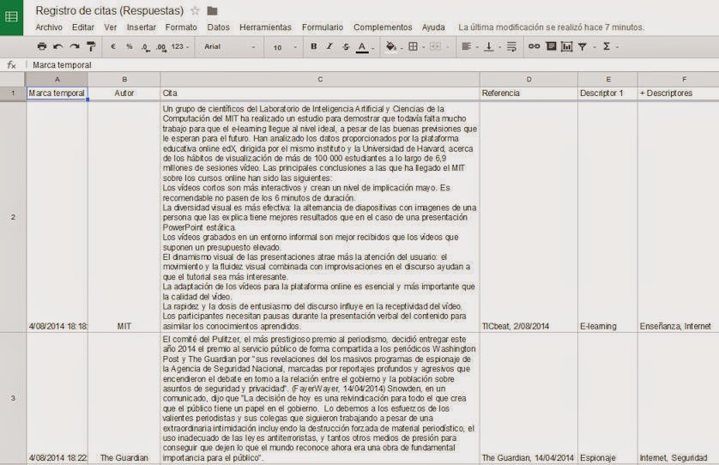
Task: Click the last modification time link
Action: [x=551, y=27]
